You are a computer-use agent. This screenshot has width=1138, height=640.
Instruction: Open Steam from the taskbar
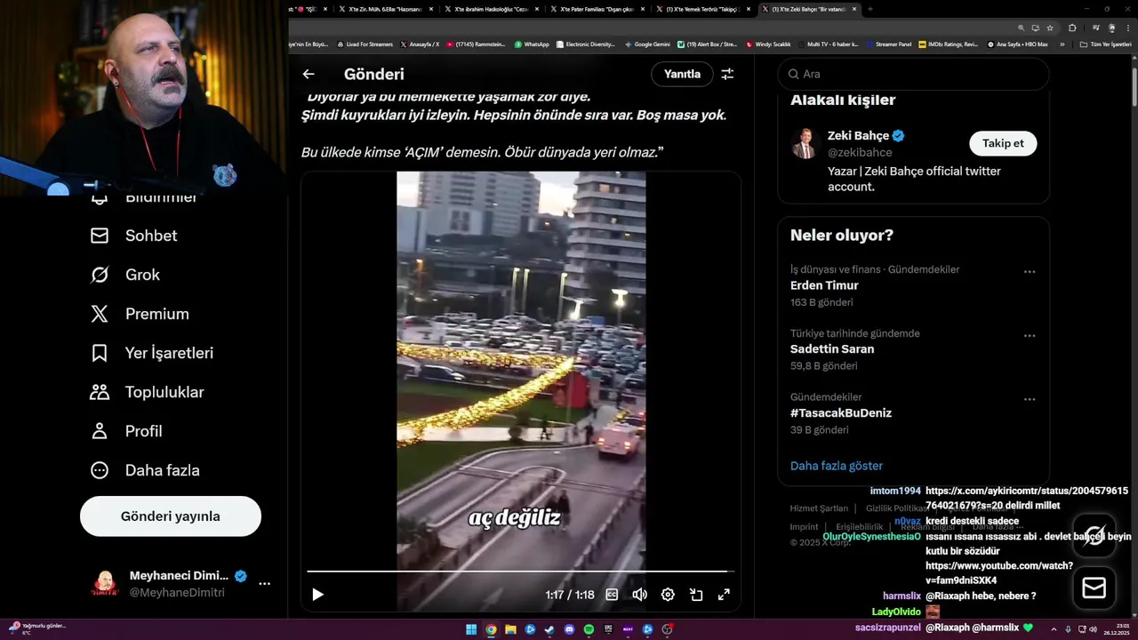[x=549, y=629]
